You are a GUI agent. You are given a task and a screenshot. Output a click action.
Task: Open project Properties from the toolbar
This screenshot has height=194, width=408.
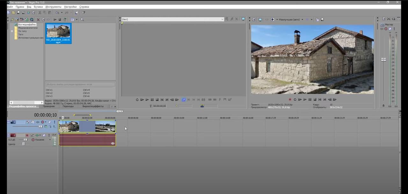tap(33, 12)
